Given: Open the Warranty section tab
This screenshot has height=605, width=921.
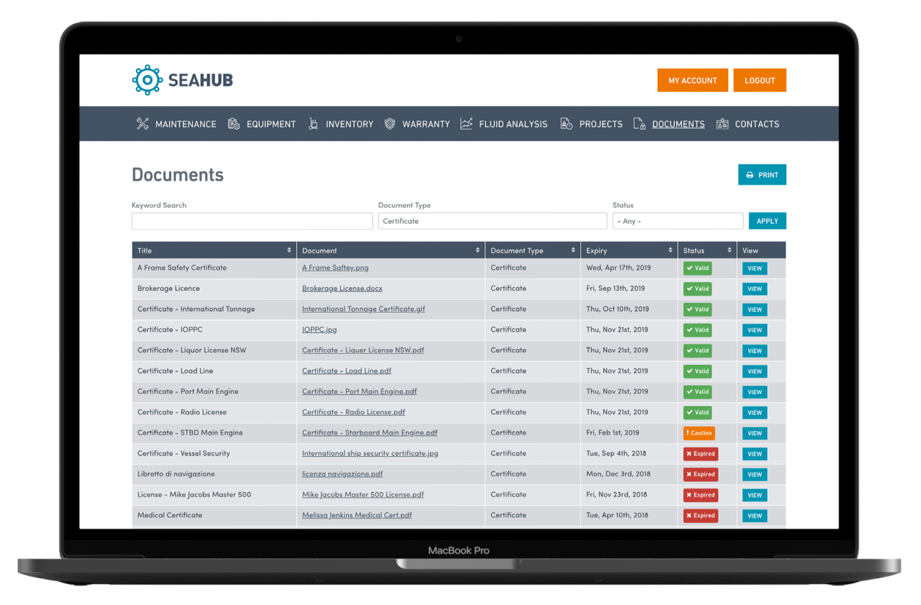Looking at the screenshot, I should coord(426,124).
